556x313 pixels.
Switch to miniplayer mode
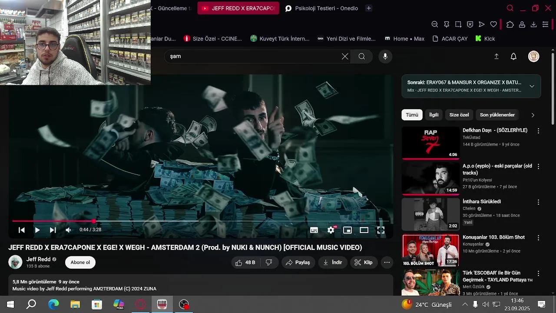(x=347, y=230)
